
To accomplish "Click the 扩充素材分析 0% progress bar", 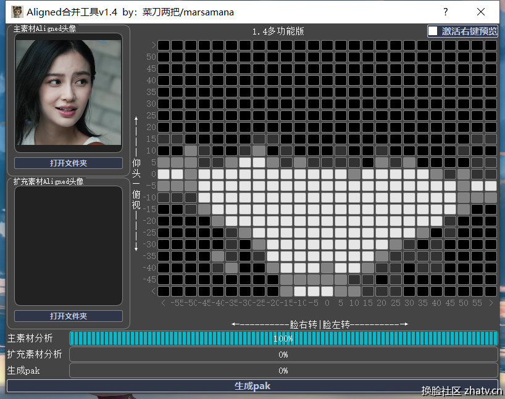I will (x=283, y=355).
